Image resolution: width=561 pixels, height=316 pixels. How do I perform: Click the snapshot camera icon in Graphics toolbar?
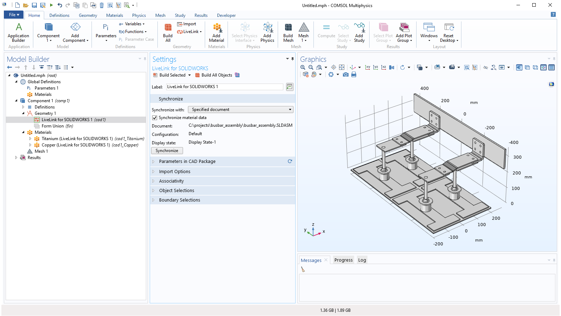[x=346, y=74]
